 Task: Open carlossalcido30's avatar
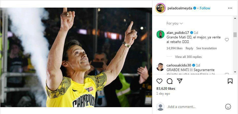160,67
